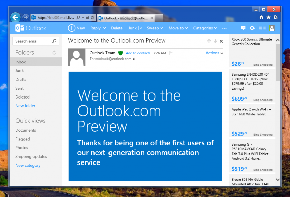Go to previous message with up arrow

pyautogui.click(x=209, y=41)
